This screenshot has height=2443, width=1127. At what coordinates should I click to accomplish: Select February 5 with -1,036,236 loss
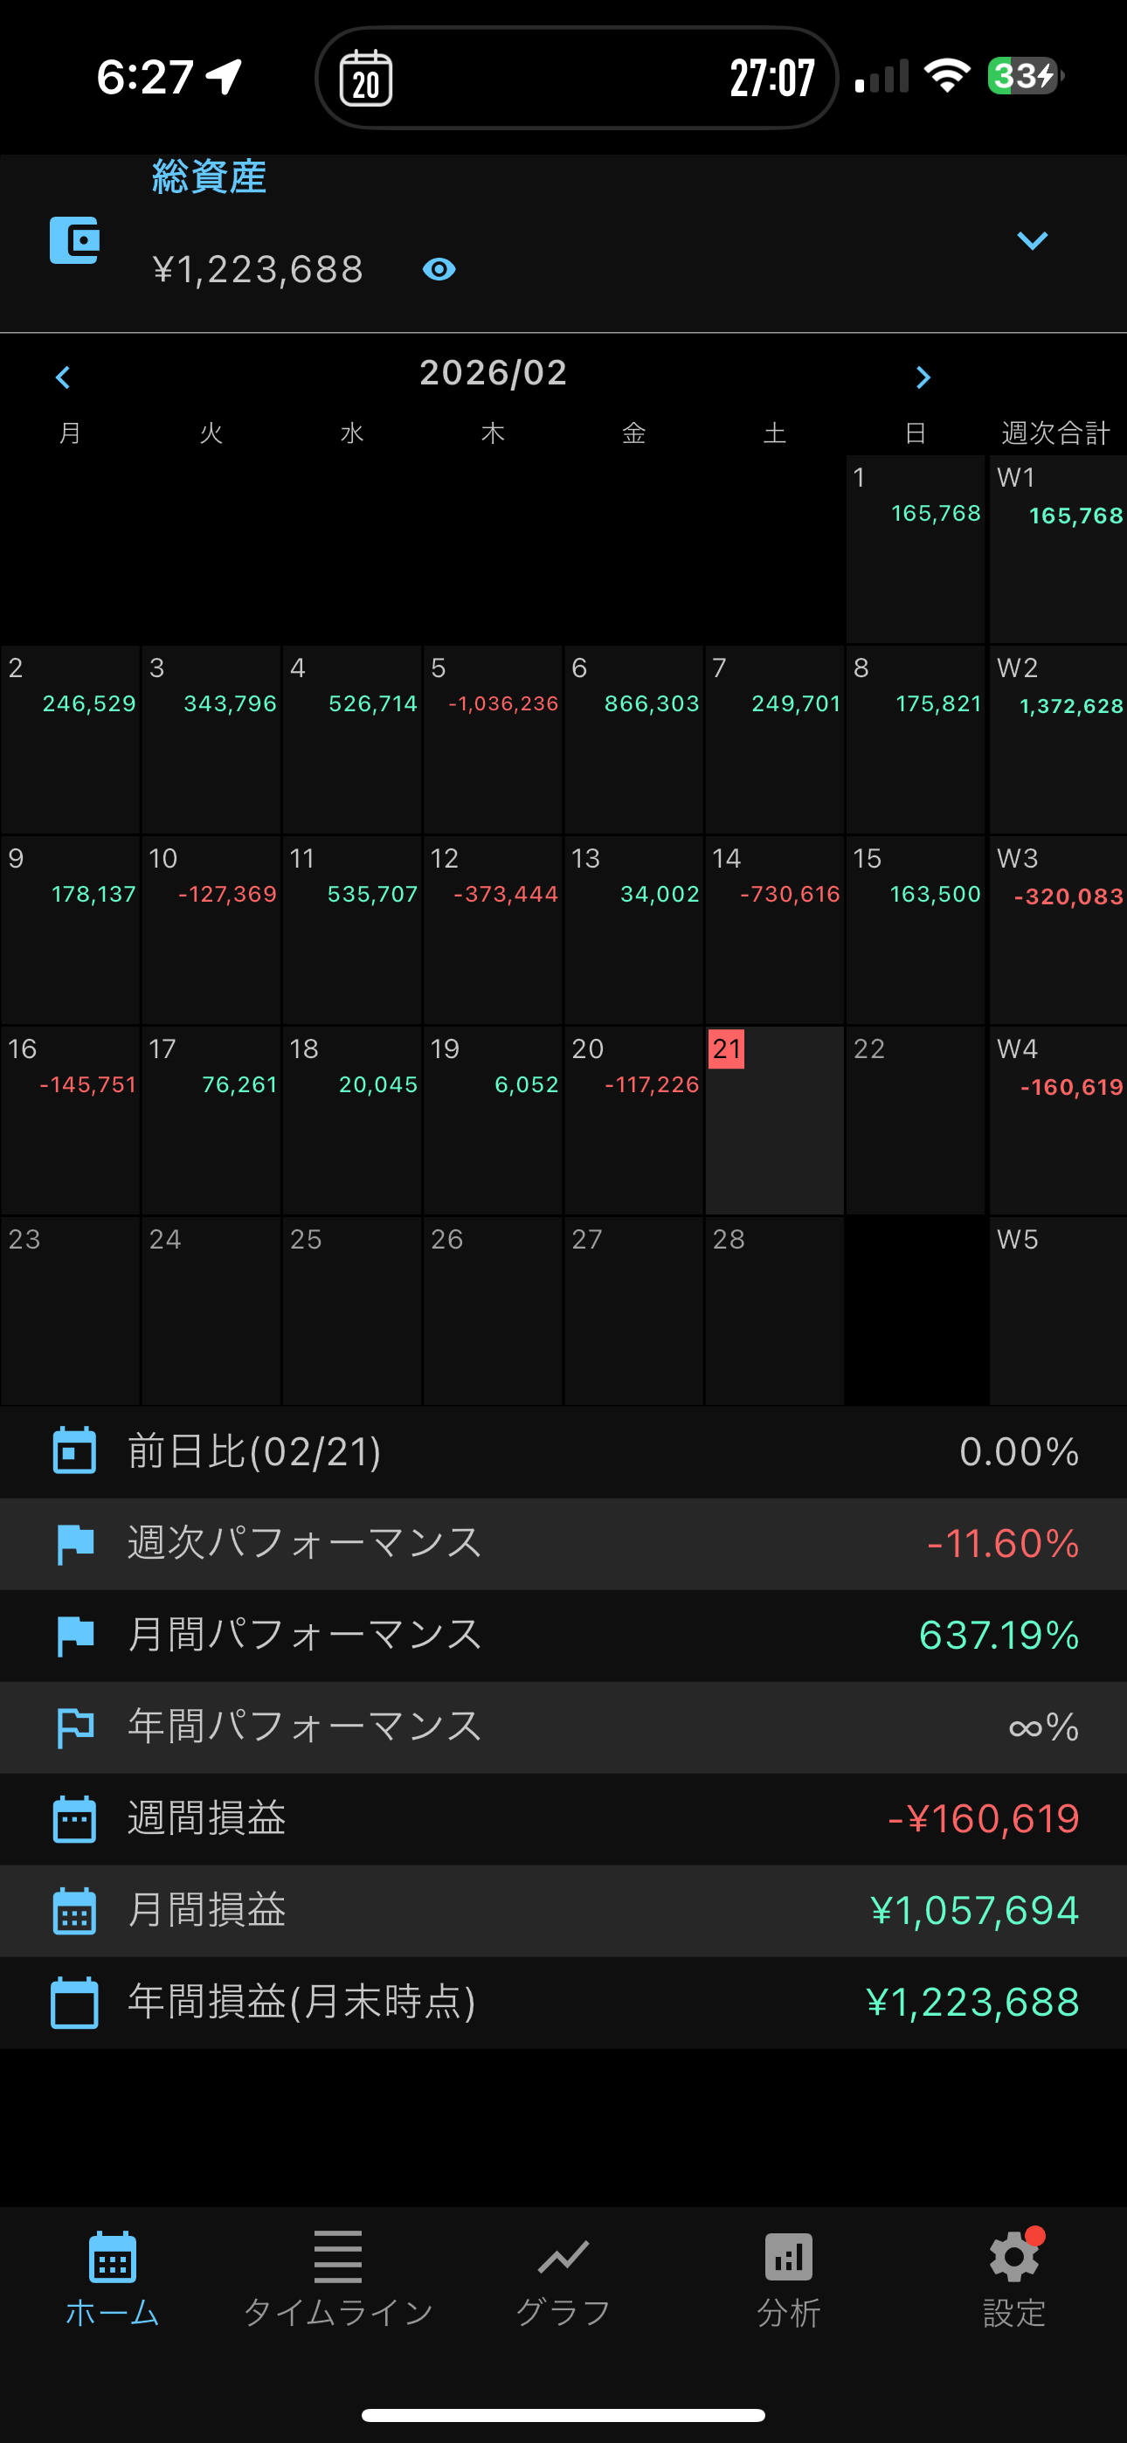[x=494, y=739]
